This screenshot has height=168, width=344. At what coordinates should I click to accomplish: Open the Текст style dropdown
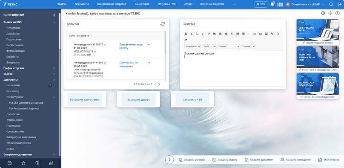click(x=209, y=46)
